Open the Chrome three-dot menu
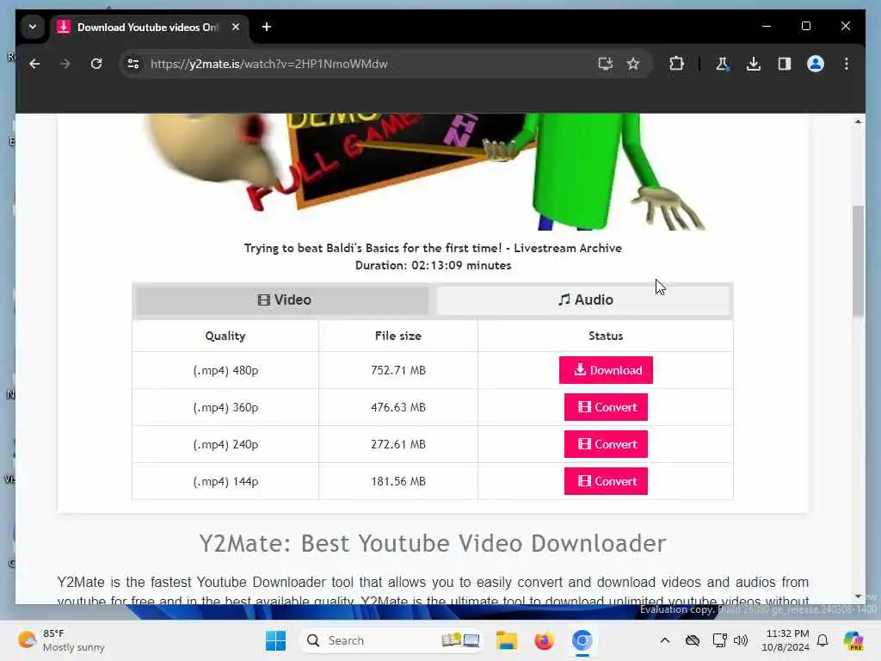The height and width of the screenshot is (661, 881). click(x=847, y=64)
